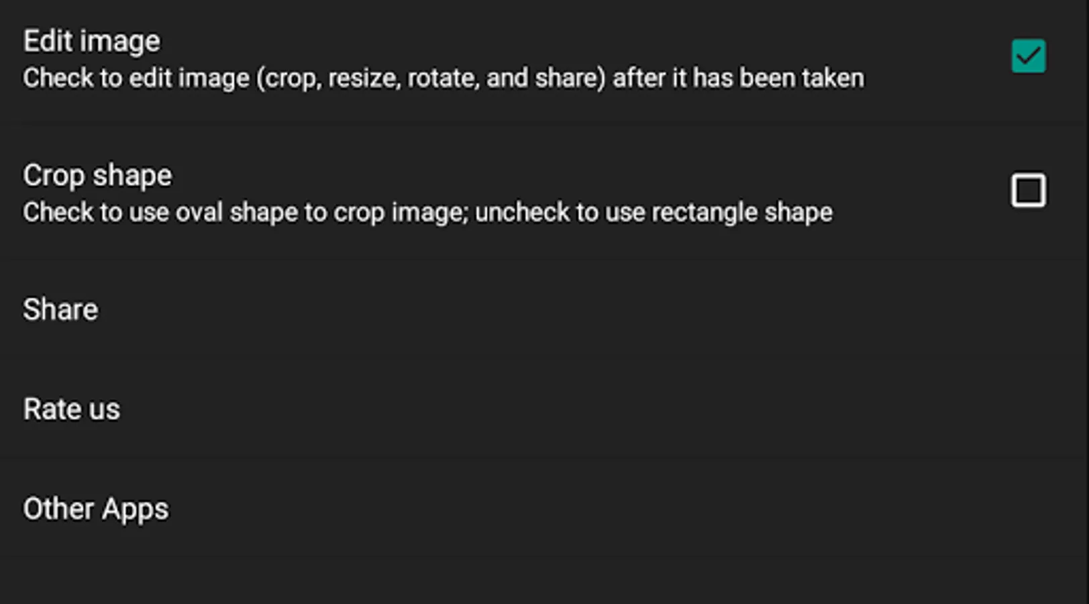This screenshot has width=1089, height=604.
Task: Click the Edit image title
Action: [92, 42]
